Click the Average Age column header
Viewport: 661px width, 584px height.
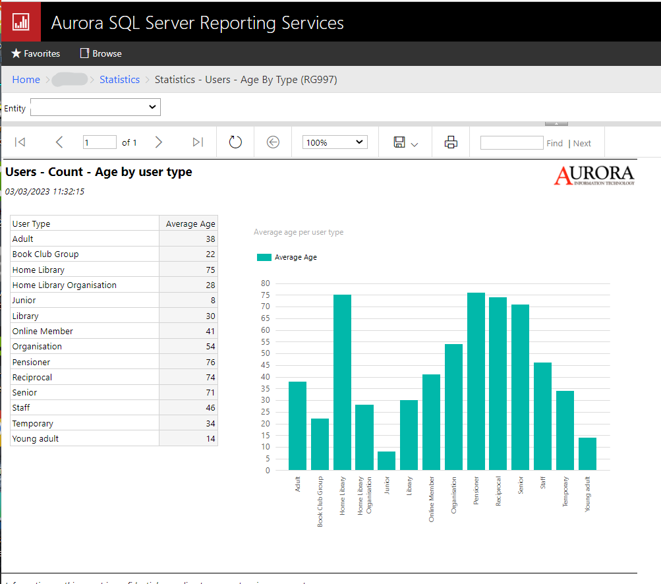point(188,223)
